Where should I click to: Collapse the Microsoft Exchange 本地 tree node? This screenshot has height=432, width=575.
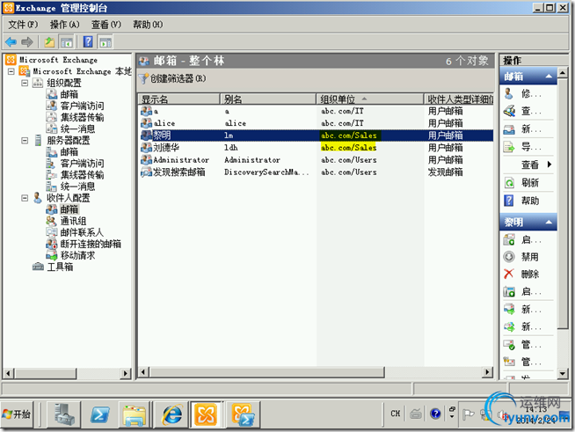coord(11,71)
